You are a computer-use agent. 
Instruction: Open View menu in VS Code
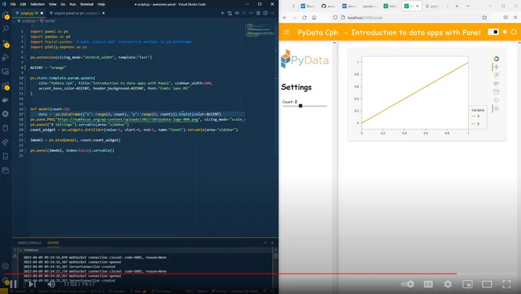point(53,5)
